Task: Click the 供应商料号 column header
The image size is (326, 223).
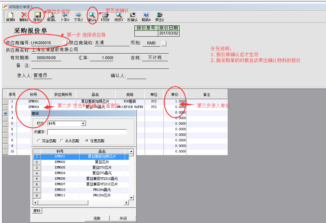Action: pyautogui.click(x=63, y=95)
